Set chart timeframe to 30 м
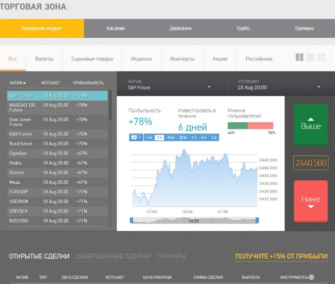The height and width of the screenshot is (284, 335). click(183, 137)
